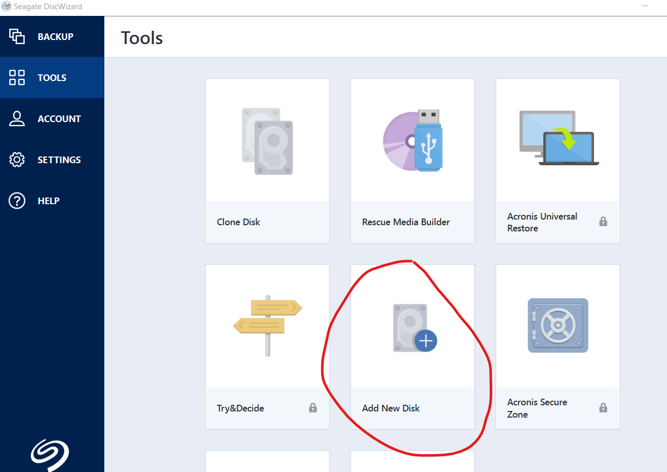Click the Tools page heading

(x=142, y=38)
